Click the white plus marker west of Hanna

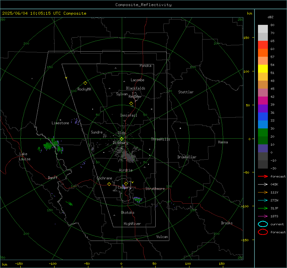pyautogui.click(x=180, y=128)
